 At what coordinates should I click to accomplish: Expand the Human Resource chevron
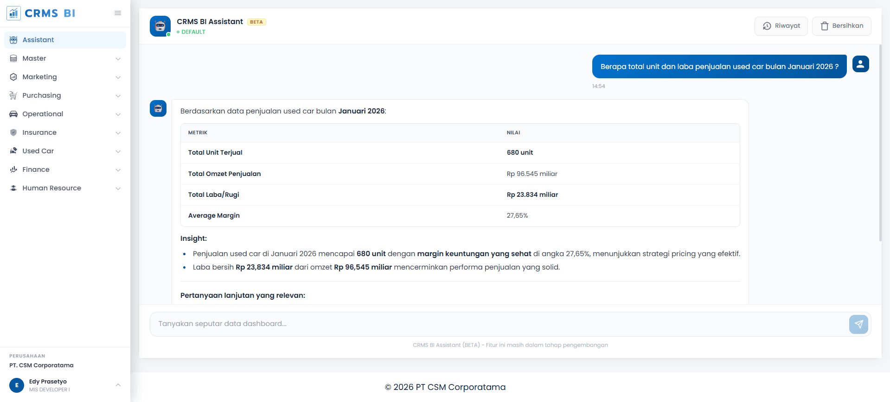pyautogui.click(x=118, y=188)
